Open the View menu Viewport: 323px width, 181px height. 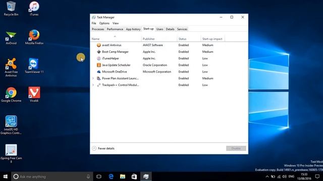tap(116, 23)
